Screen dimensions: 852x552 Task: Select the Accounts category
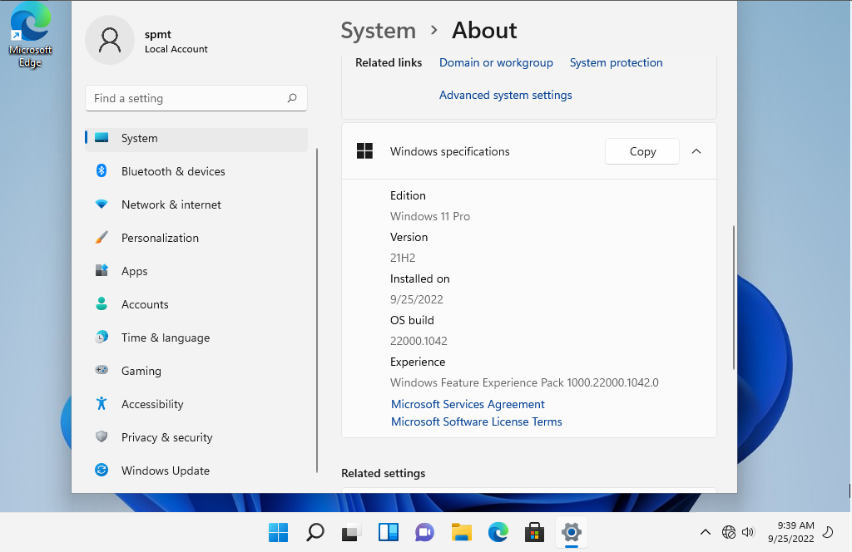(145, 304)
